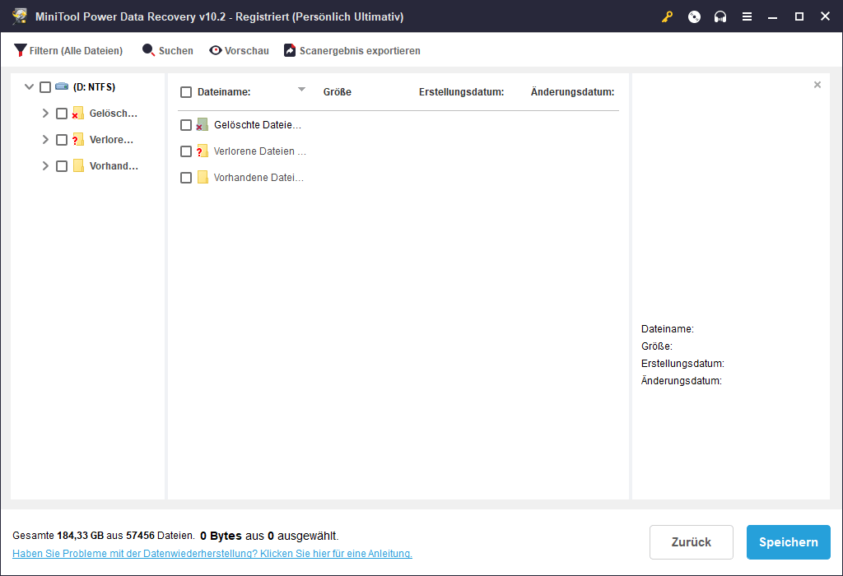Click the bootable media disc icon
The height and width of the screenshot is (576, 843).
pos(694,16)
